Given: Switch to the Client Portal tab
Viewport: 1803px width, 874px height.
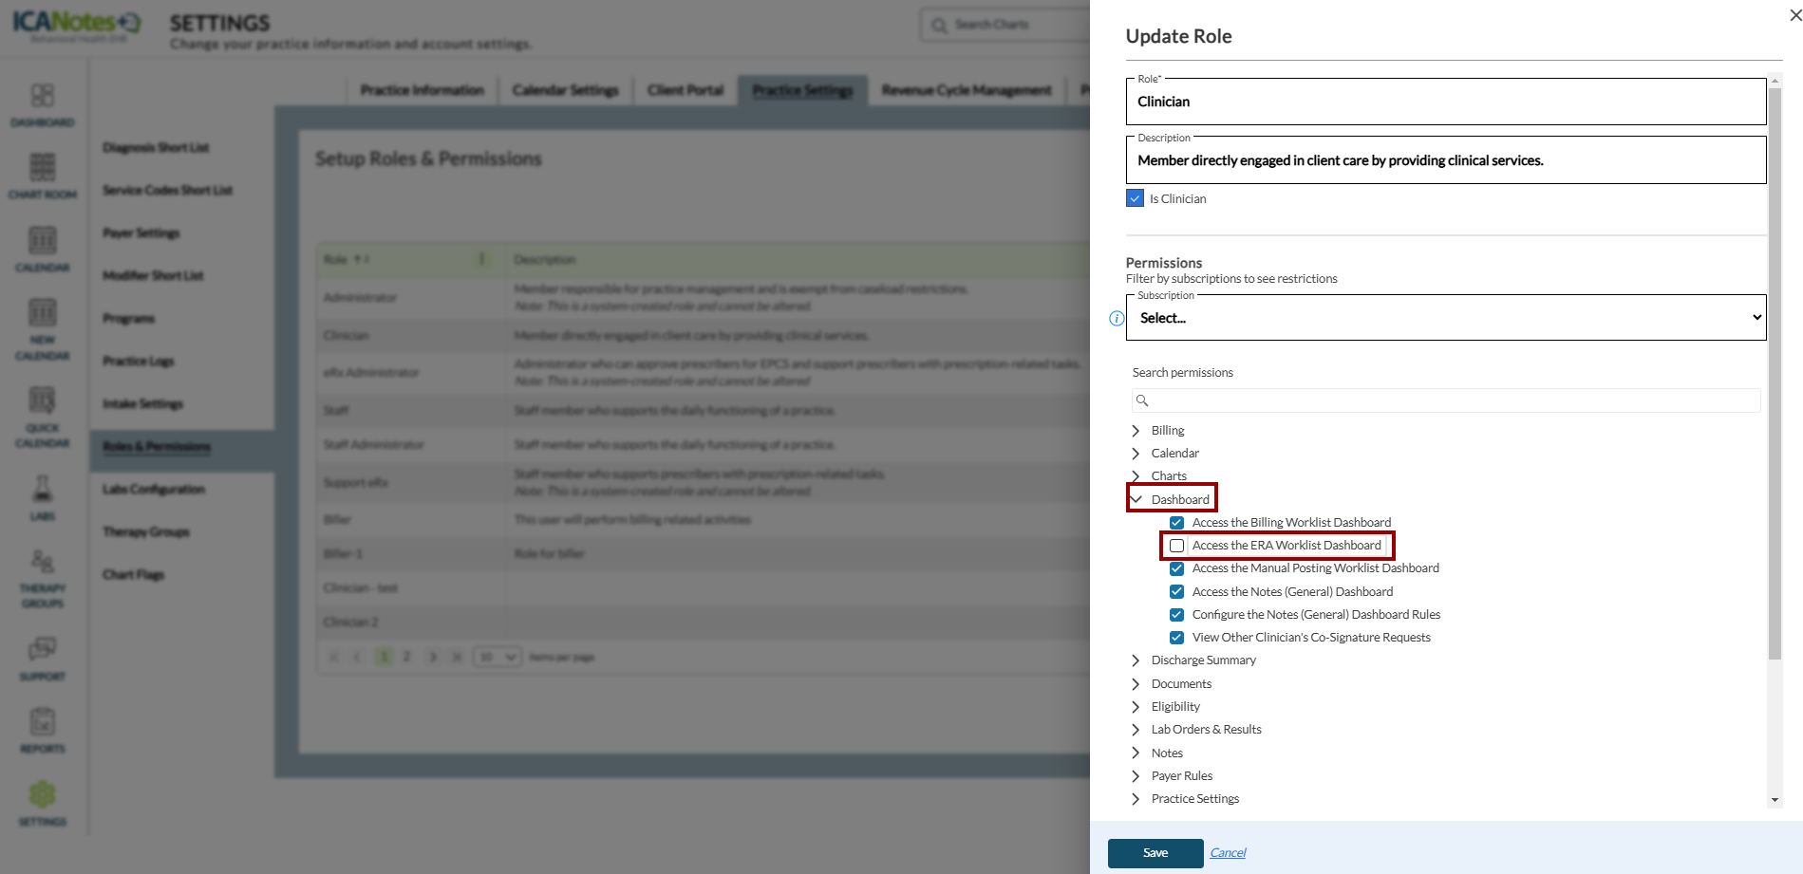Looking at the screenshot, I should coord(686,90).
